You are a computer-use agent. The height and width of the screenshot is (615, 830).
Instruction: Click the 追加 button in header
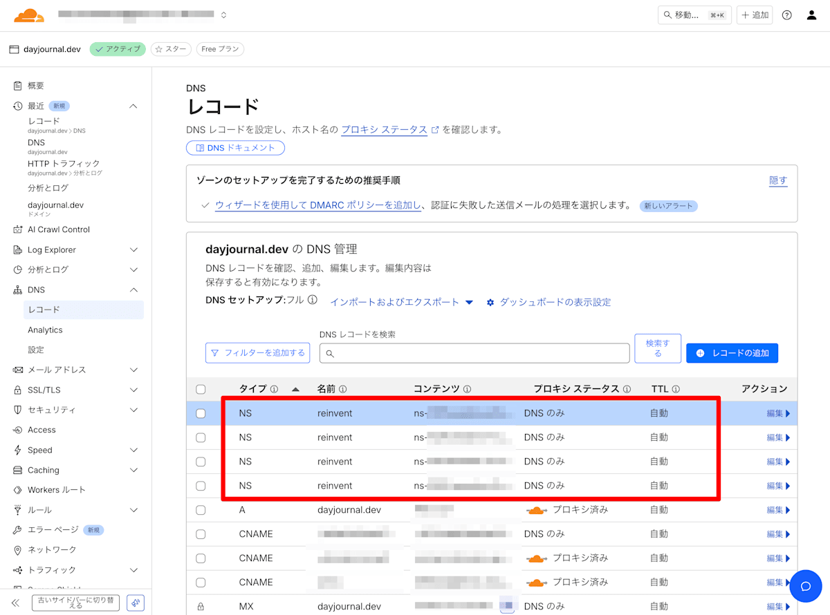coord(755,15)
